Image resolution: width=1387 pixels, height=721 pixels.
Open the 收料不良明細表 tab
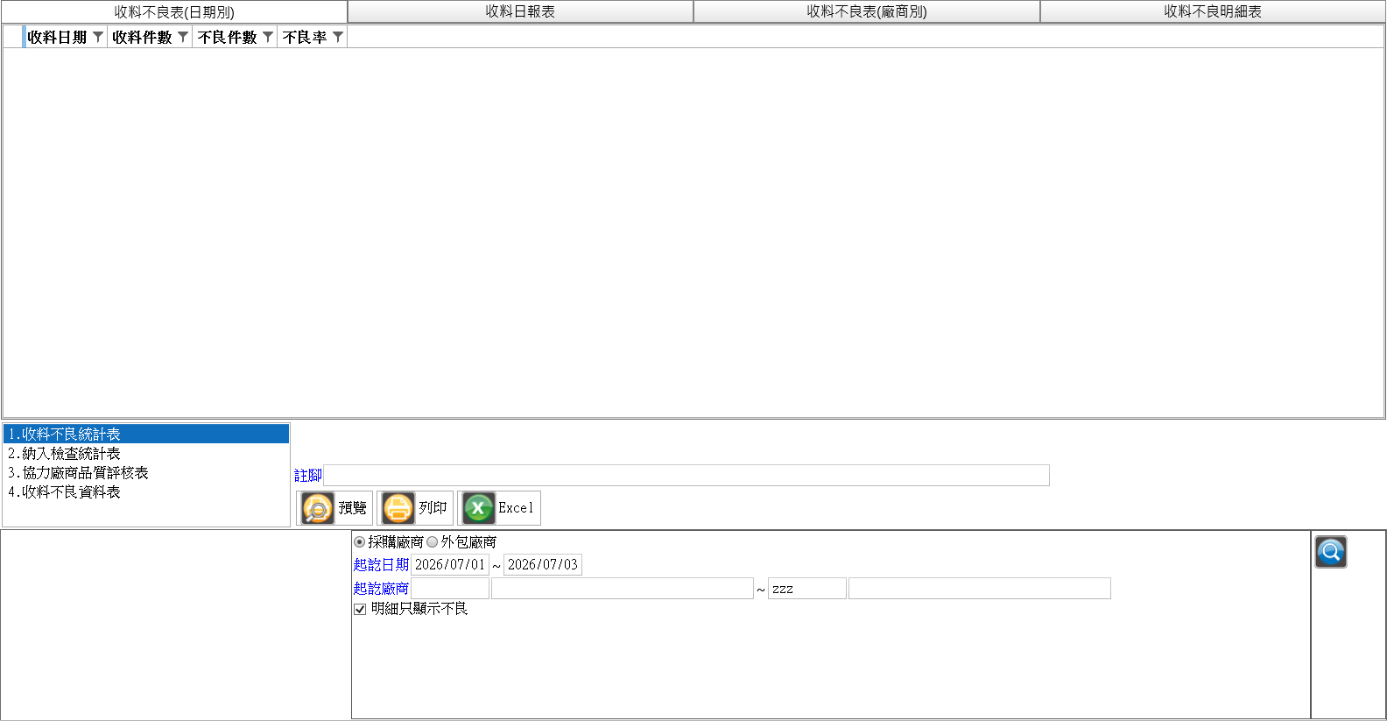[x=1213, y=11]
